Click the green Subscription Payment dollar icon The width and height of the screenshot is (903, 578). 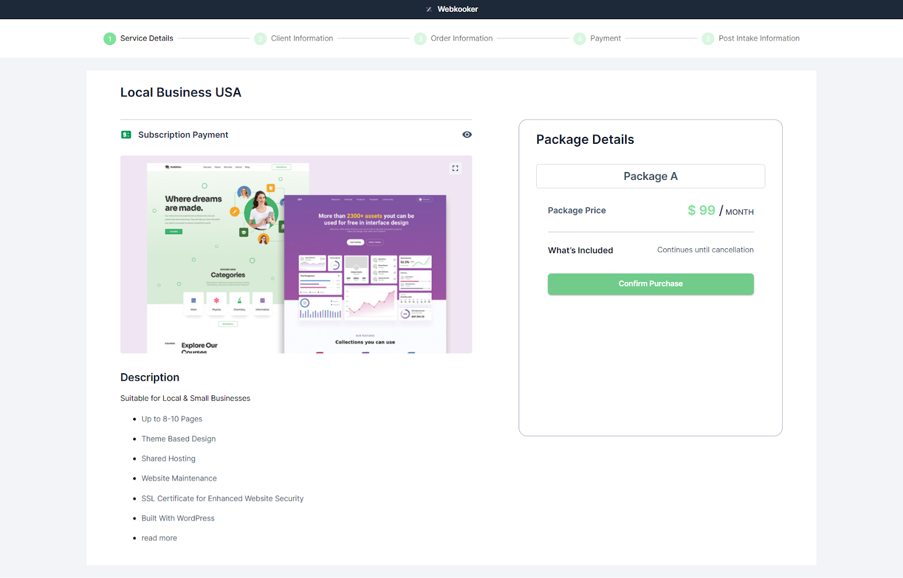point(125,134)
